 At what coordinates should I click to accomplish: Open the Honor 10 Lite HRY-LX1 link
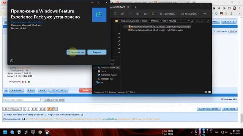19,76
